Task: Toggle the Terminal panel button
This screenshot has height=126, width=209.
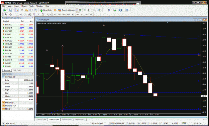Action: (x=31, y=10)
